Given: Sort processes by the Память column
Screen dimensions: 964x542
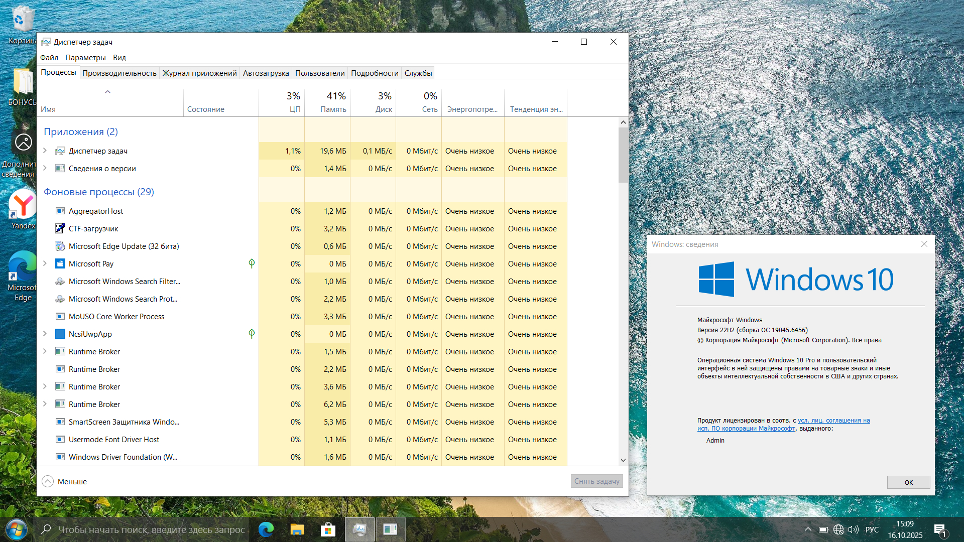Looking at the screenshot, I should click(x=333, y=109).
